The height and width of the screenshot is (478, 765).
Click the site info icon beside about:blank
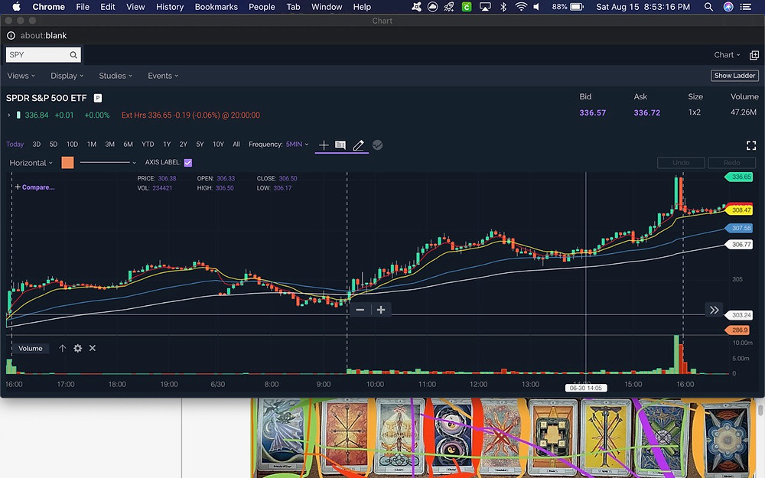point(11,36)
